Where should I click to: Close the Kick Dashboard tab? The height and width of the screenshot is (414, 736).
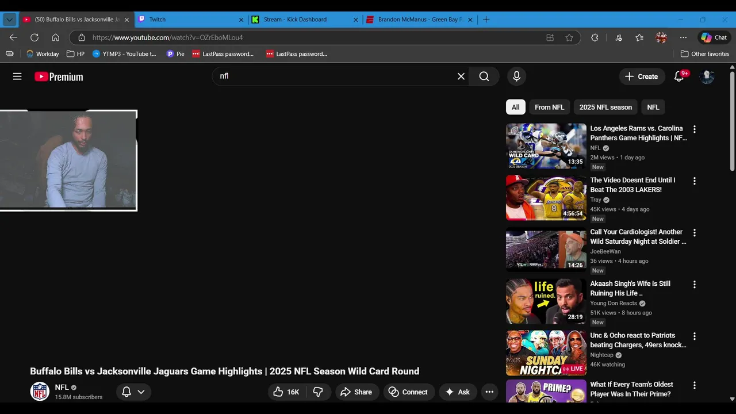click(x=355, y=20)
